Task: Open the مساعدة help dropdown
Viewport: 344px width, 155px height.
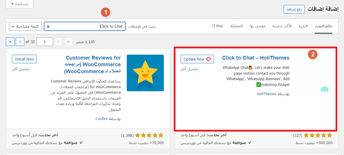Action: [x=19, y=4]
